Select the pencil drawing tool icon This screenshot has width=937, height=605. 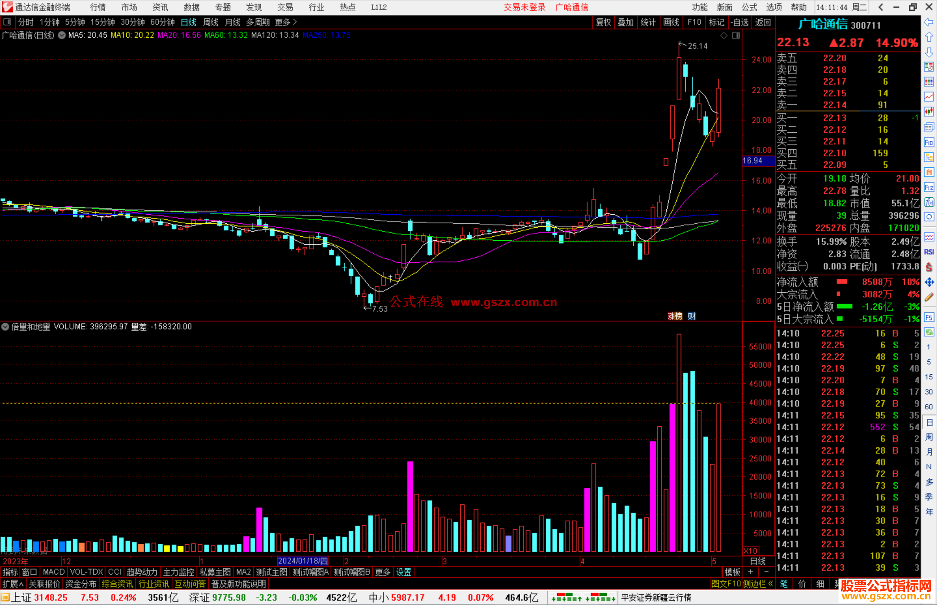pos(929,298)
